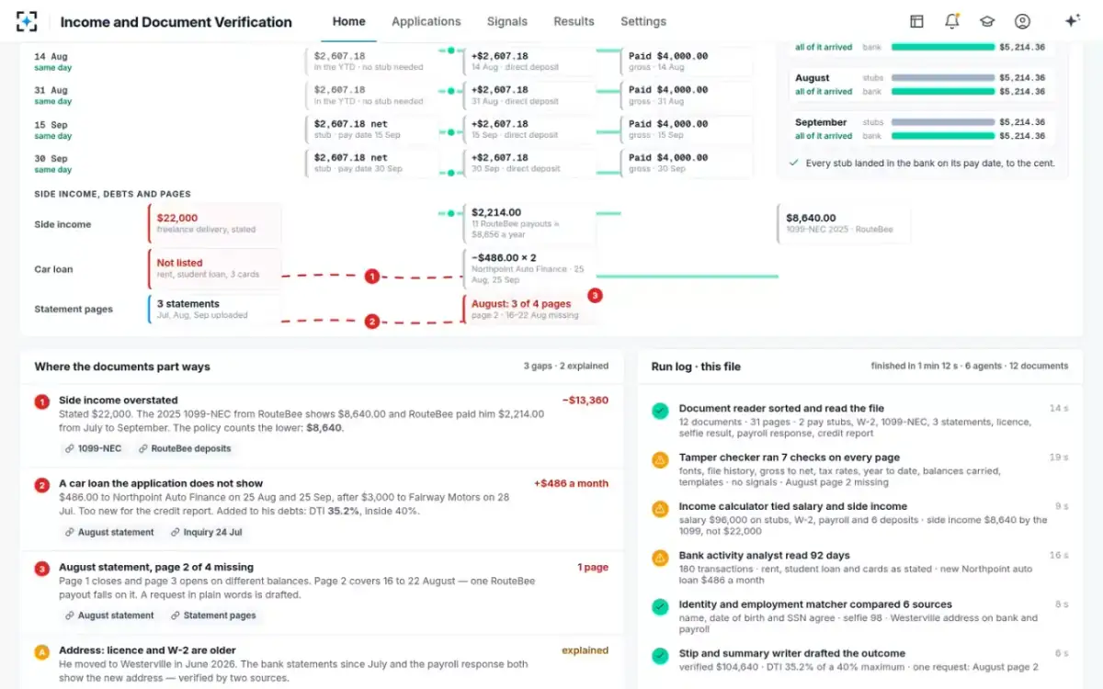Click the warning icon beside Bank activity analyst
The image size is (1103, 689).
[x=660, y=558]
